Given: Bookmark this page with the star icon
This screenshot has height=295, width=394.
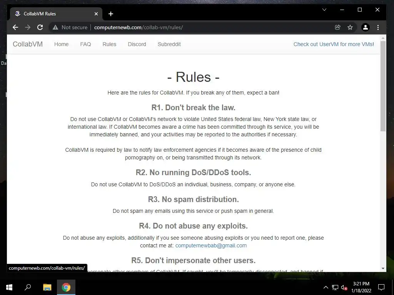Looking at the screenshot, I should (350, 27).
